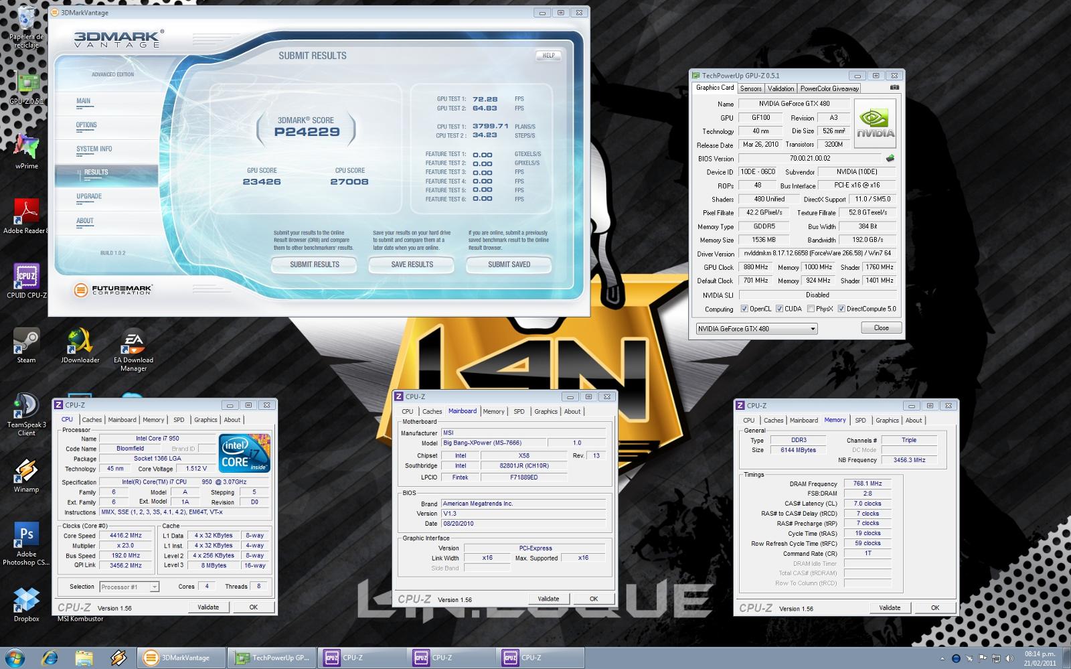Launch the CPUID CPU-Z desktop icon

tap(27, 280)
